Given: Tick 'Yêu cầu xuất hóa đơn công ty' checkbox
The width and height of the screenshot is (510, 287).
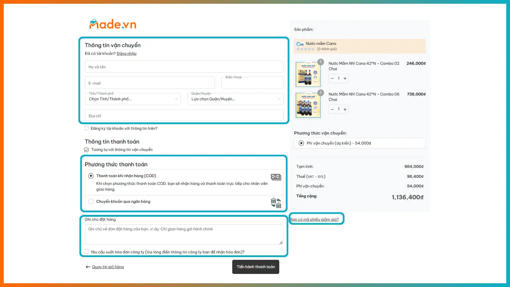Looking at the screenshot, I should [x=87, y=252].
